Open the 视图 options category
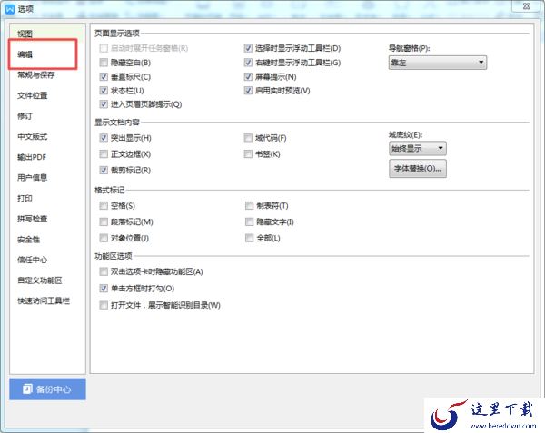The width and height of the screenshot is (545, 433). coord(25,34)
